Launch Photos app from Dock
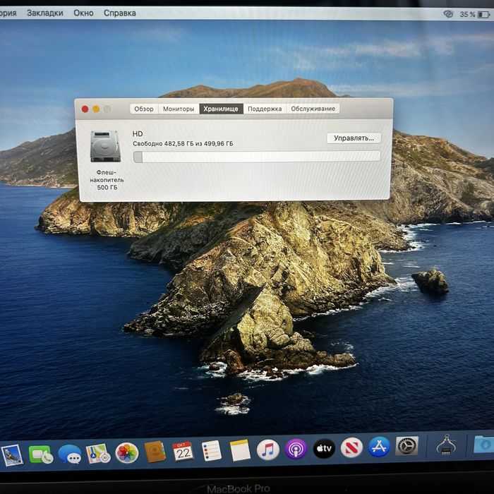 [x=126, y=453]
